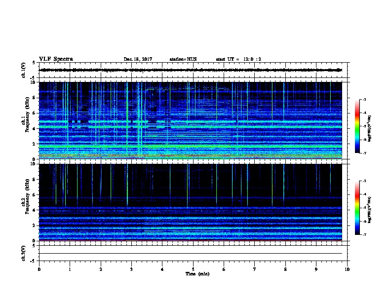Click the "2" minute tick label

(x=101, y=269)
